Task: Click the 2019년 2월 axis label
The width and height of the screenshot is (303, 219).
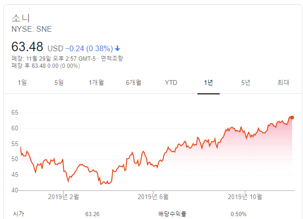Action: pos(63,197)
